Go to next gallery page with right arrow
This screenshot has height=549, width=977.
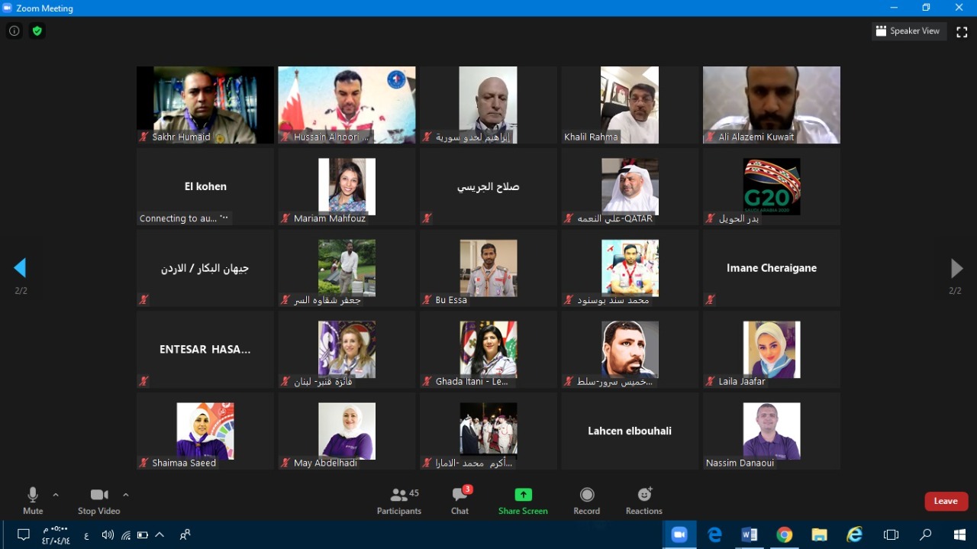pyautogui.click(x=956, y=268)
